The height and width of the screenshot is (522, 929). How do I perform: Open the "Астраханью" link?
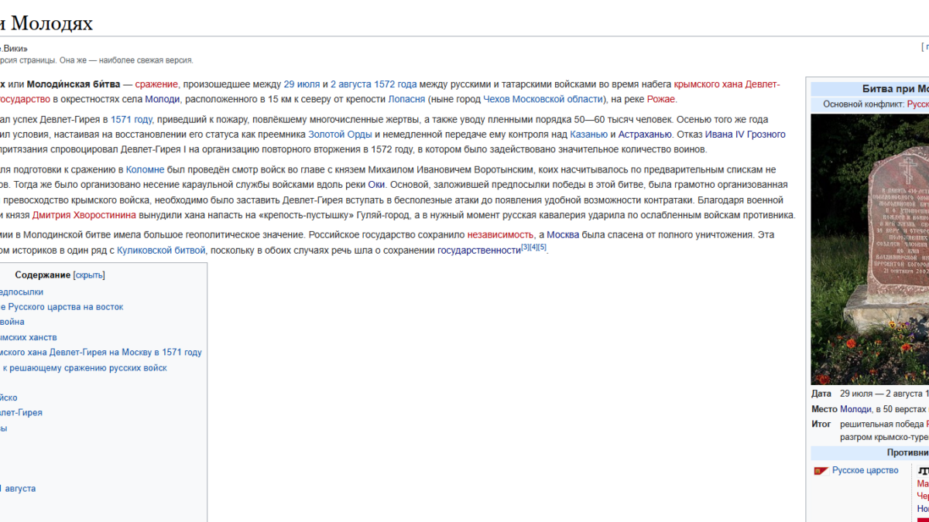pos(645,134)
